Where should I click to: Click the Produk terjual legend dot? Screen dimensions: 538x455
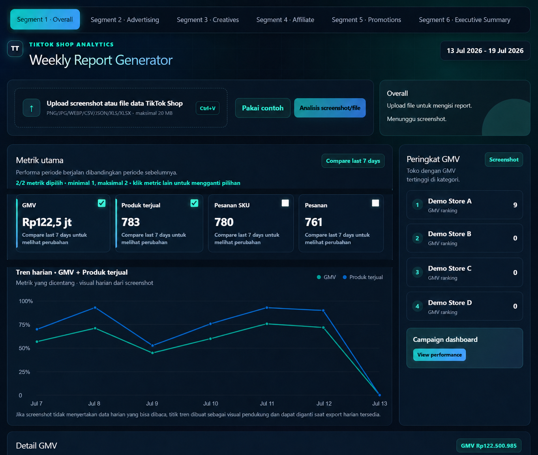(x=345, y=277)
